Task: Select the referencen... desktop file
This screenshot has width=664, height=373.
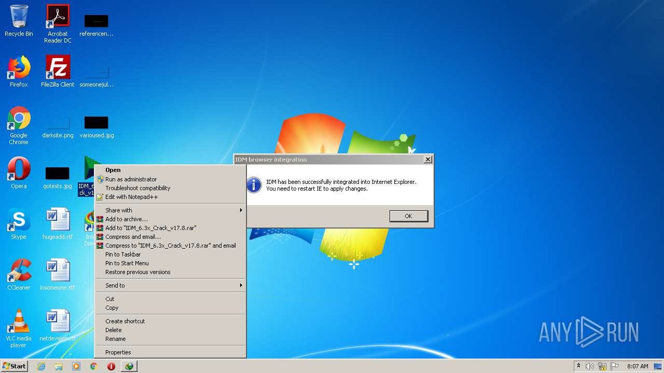Action: pyautogui.click(x=96, y=26)
